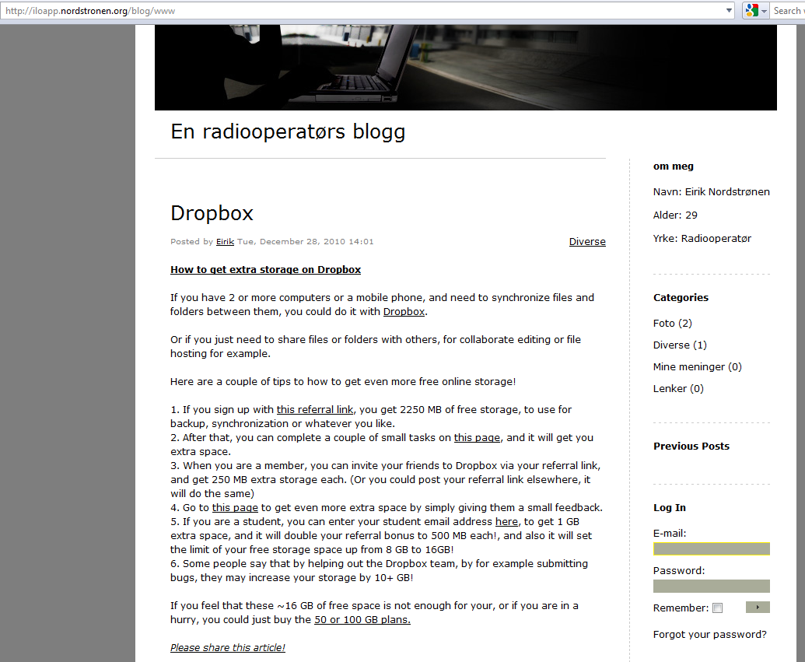The width and height of the screenshot is (805, 662).
Task: Toggle the Remember checkbox
Action: tap(718, 608)
